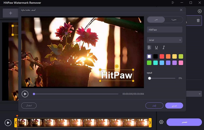Image resolution: width=204 pixels, height=130 pixels.
Task: Toggle Bold formatting for watermark text
Action: (x=149, y=48)
